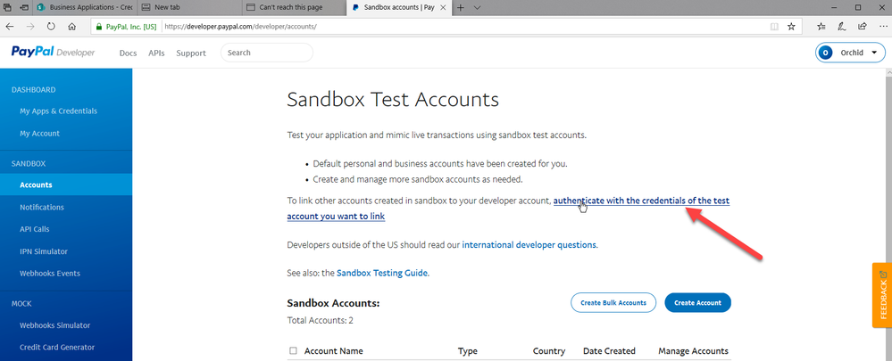The height and width of the screenshot is (361, 892).
Task: Click the Create Account button
Action: coord(697,302)
